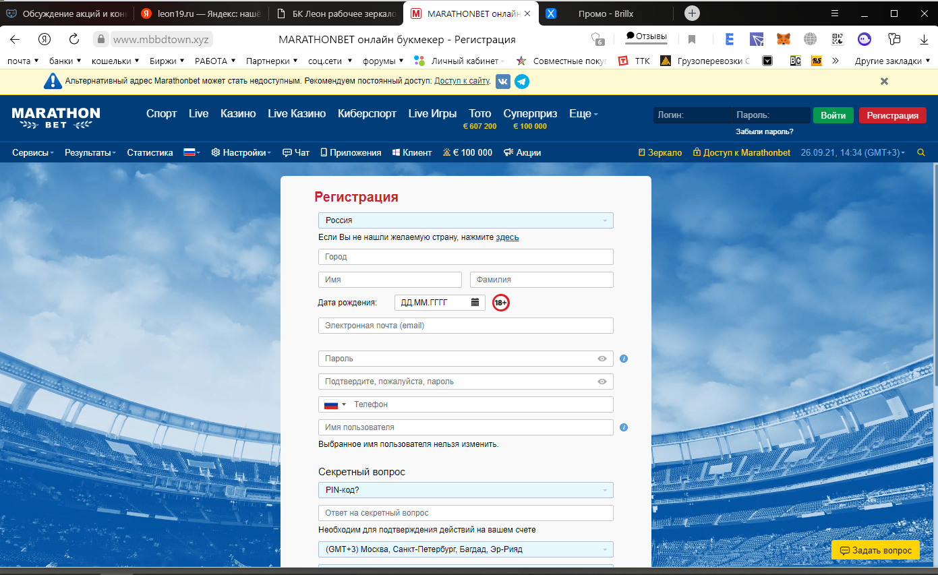The width and height of the screenshot is (938, 575).
Task: Focus the Электронная почта (email) field
Action: click(466, 326)
